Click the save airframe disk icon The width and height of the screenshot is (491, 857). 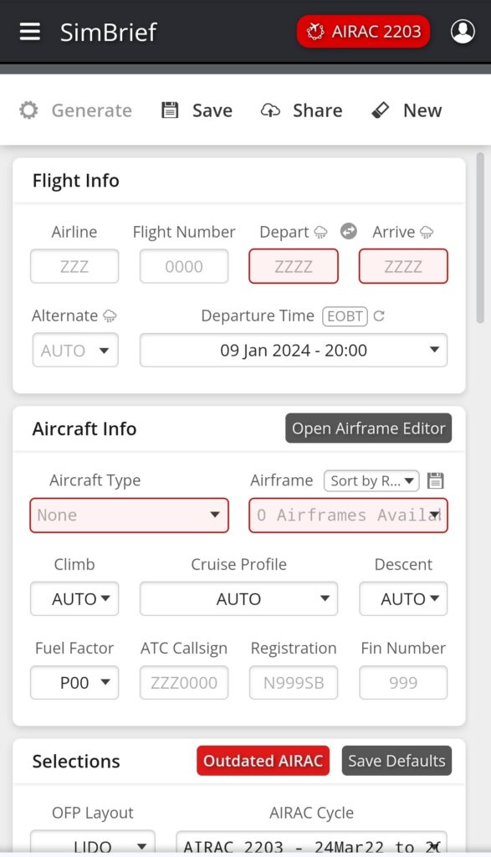pos(435,481)
